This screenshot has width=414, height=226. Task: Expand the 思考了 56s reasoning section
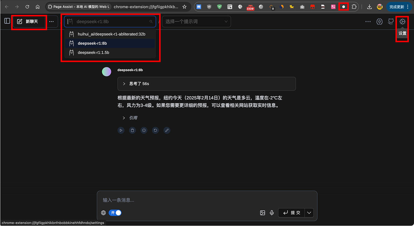207,84
